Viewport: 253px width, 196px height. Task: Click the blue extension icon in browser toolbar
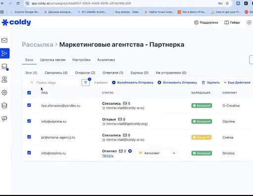[x=238, y=3]
